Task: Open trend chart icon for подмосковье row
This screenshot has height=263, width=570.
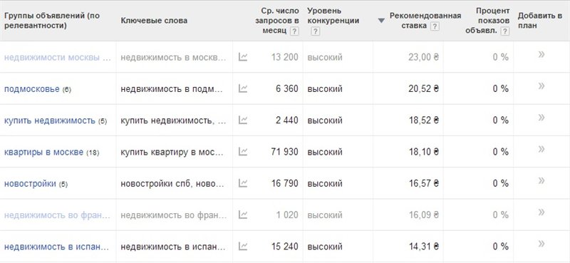Action: coord(243,88)
